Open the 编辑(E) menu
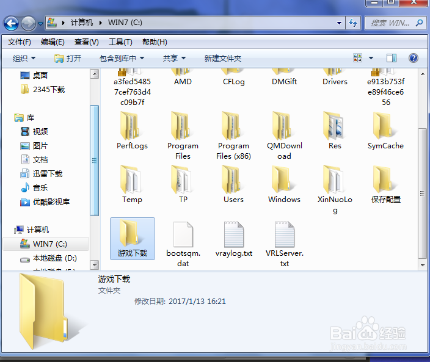430x362 pixels. [x=53, y=42]
